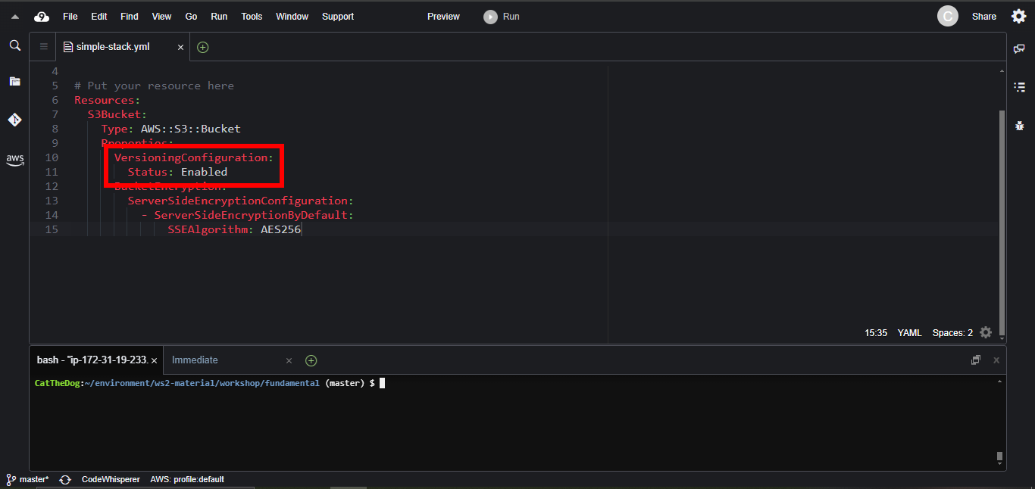Open the YAML language mode selector

point(909,332)
